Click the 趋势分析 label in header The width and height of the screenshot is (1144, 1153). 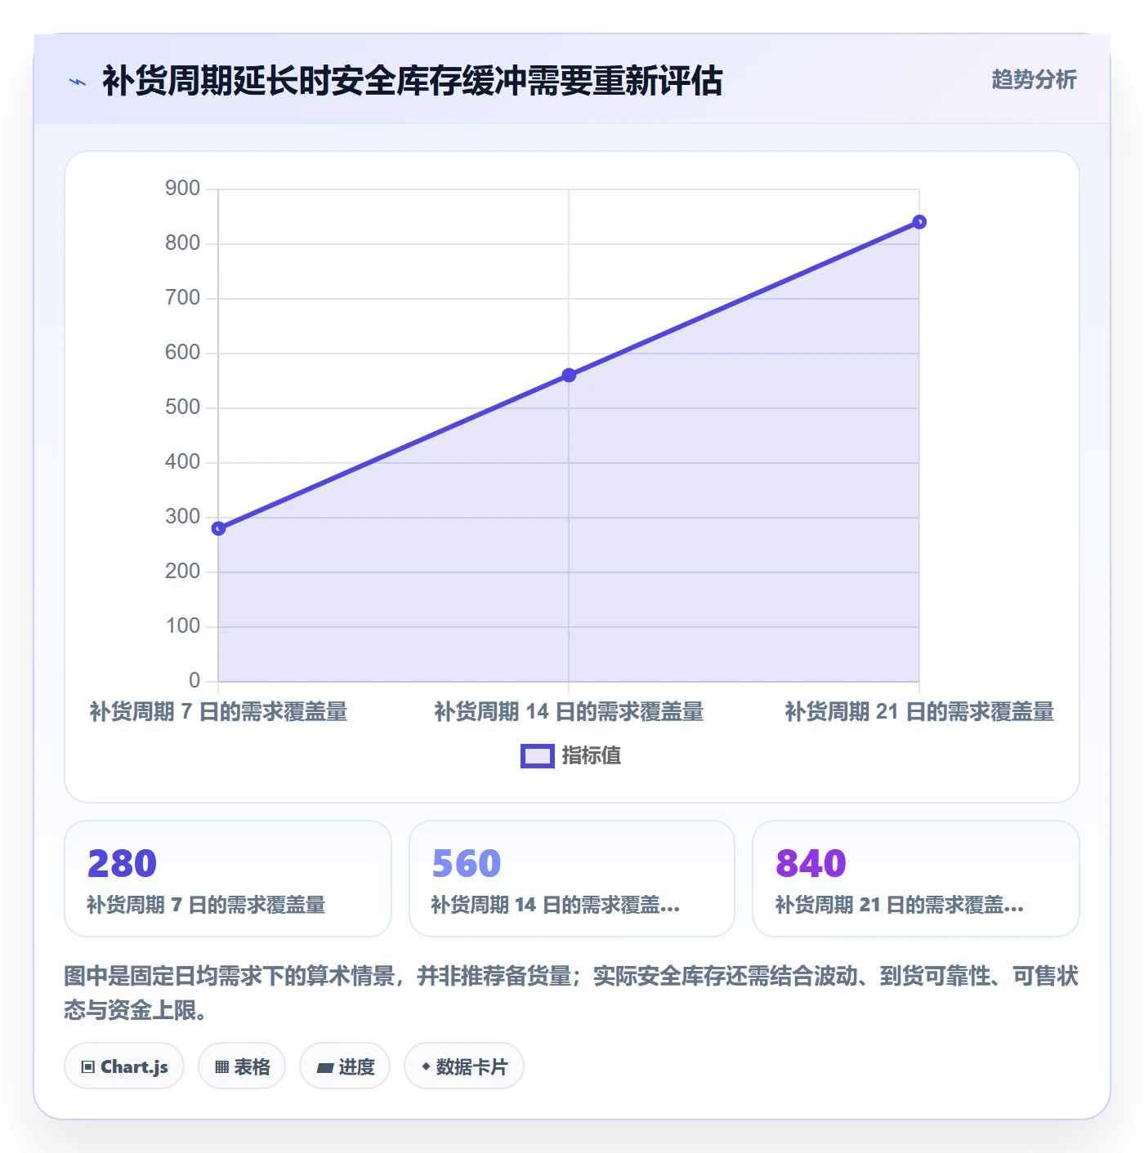[1034, 79]
